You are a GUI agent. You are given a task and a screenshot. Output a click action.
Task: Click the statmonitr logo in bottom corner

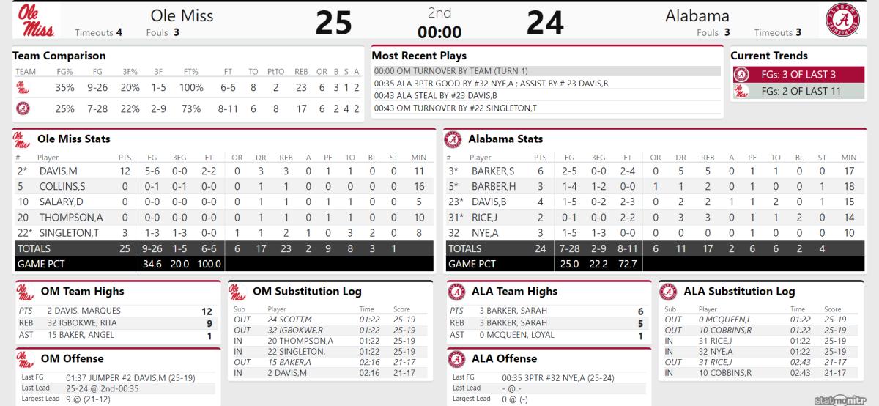point(845,397)
